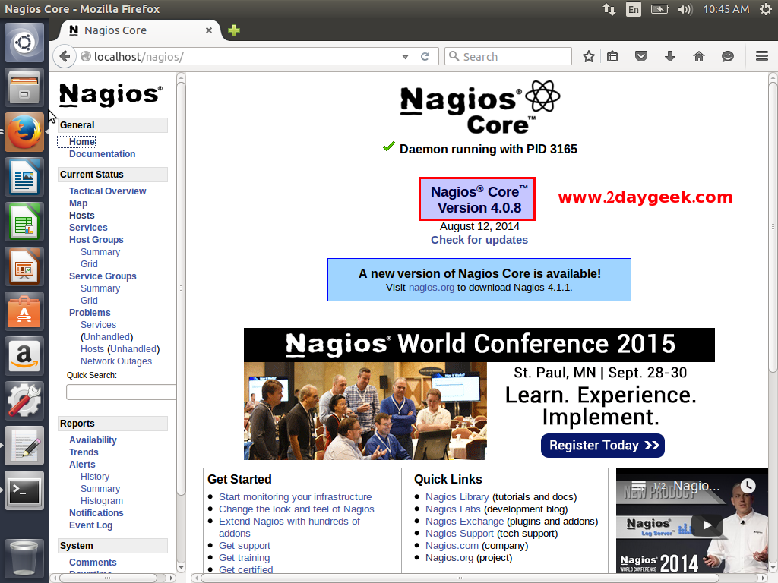Viewport: 778px width, 583px height.
Task: Open the Trends report link
Action: click(84, 452)
